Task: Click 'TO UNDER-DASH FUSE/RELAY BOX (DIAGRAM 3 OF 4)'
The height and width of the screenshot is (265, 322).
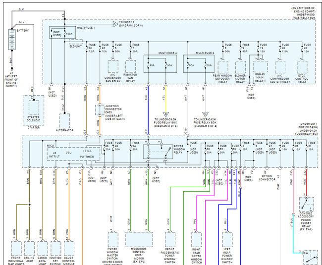Action: 205,122
